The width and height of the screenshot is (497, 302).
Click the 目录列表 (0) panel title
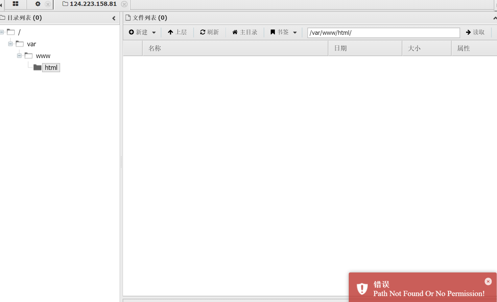24,18
